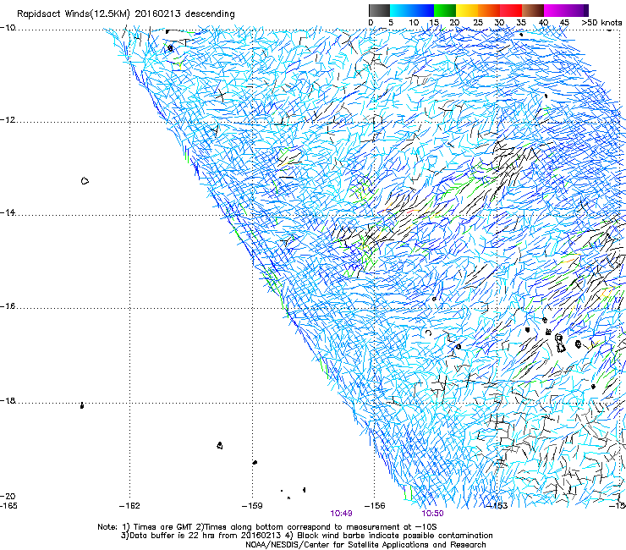This screenshot has height=550, width=626.
Task: Click the yellow 20-25 knots legend swatch
Action: tap(467, 10)
